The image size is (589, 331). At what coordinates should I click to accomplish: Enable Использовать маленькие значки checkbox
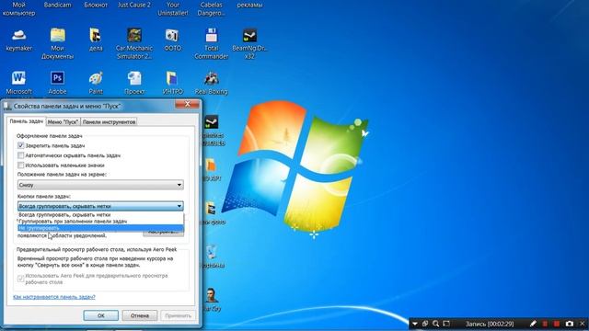[x=20, y=165]
